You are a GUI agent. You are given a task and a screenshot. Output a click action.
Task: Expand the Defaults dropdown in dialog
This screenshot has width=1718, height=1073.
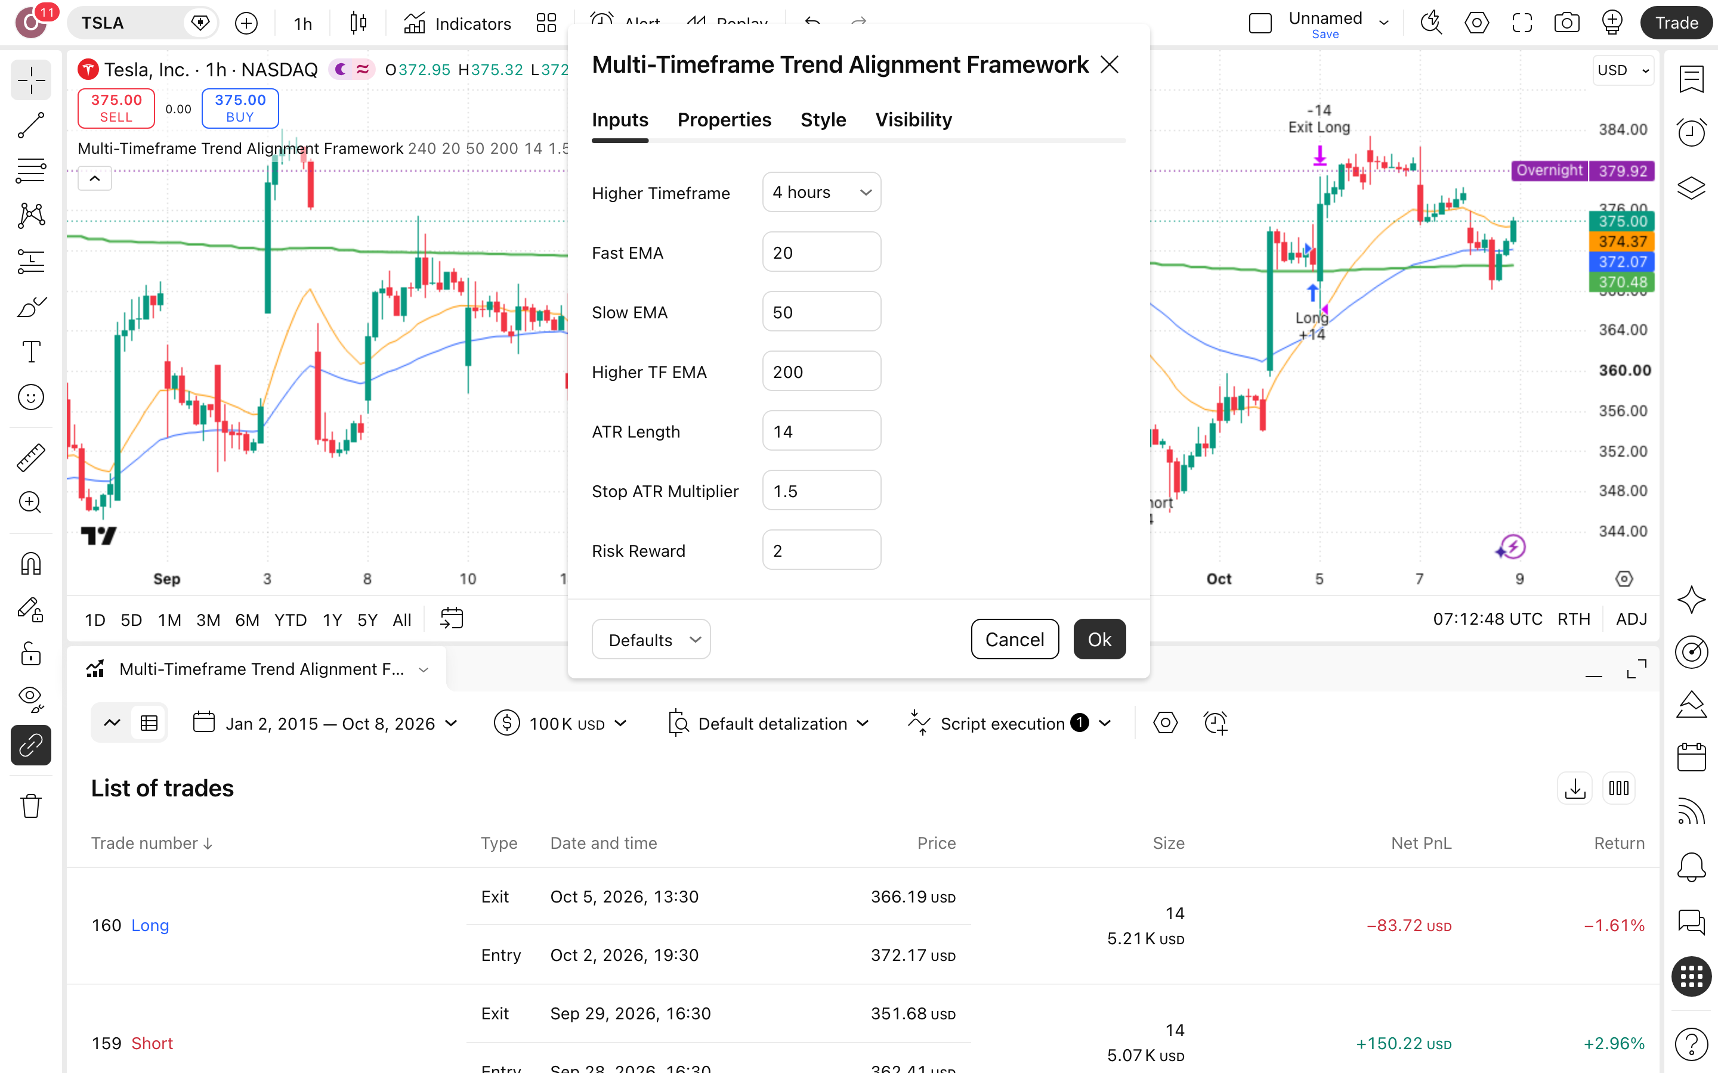pos(651,640)
